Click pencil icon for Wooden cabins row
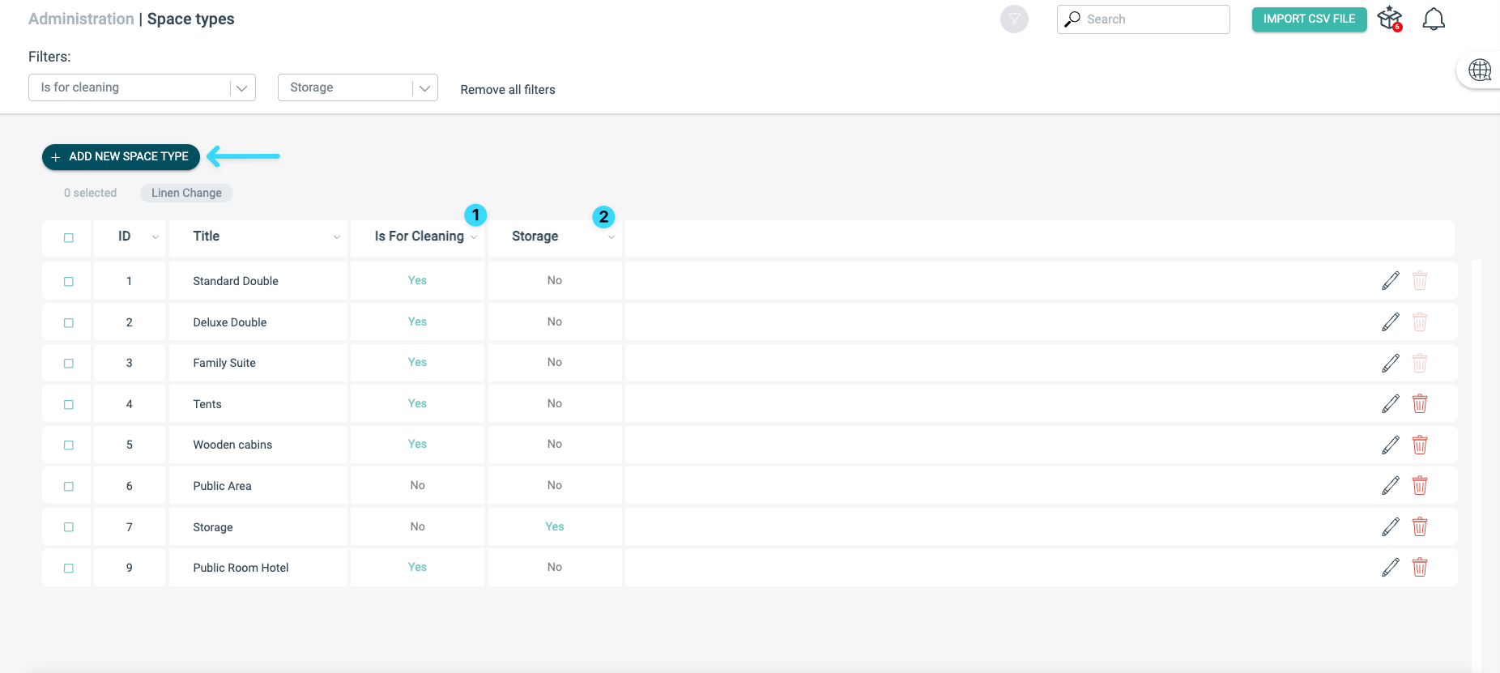 pos(1391,445)
